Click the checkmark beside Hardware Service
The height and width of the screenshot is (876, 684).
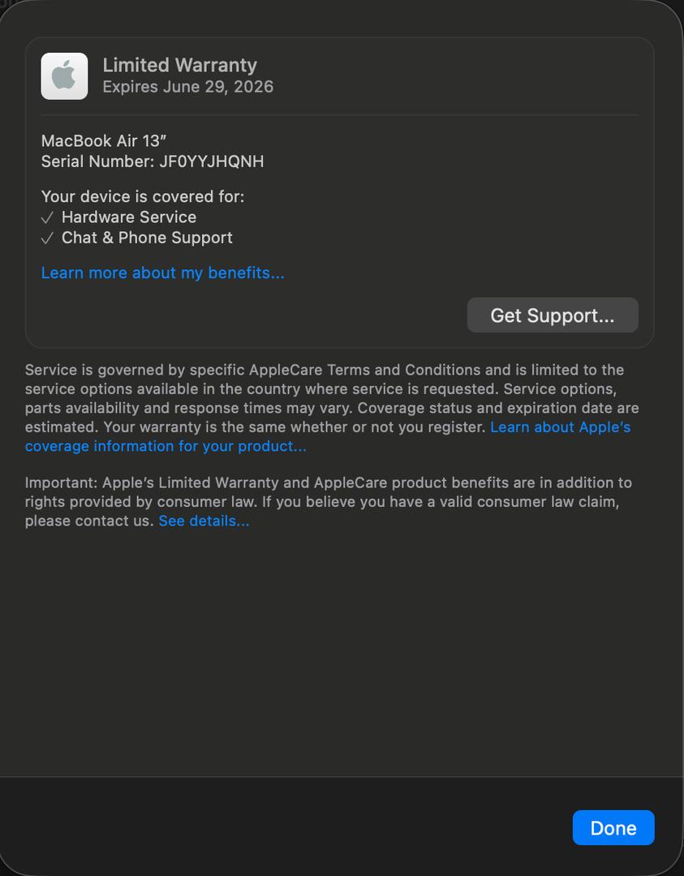[x=48, y=217]
